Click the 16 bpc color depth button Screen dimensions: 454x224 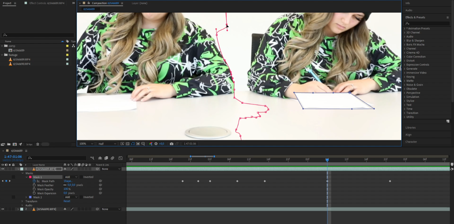point(29,145)
